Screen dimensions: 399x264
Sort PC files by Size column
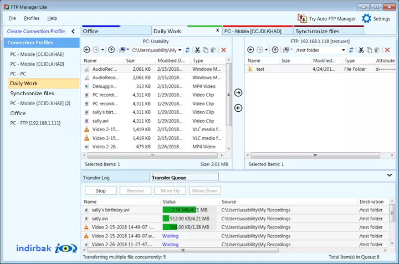coord(139,60)
